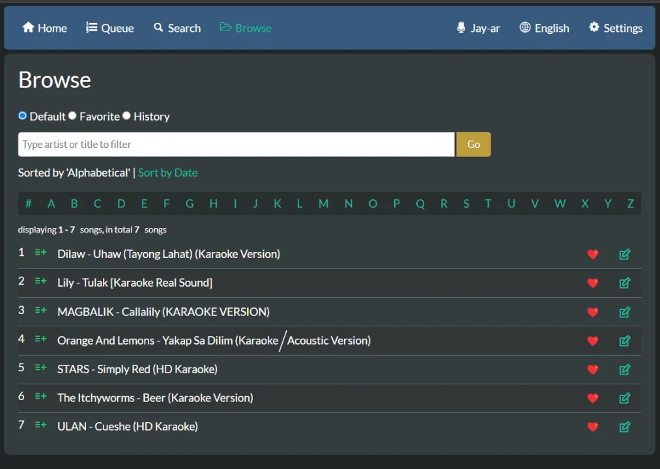The height and width of the screenshot is (469, 660).
Task: Click title 'MAGBALIK - Callalily (KARAOKE VERSION)'
Action: click(164, 311)
